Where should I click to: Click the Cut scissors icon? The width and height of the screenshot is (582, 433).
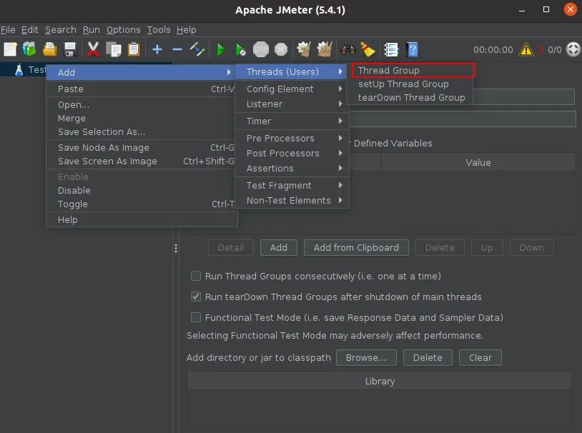tap(93, 49)
